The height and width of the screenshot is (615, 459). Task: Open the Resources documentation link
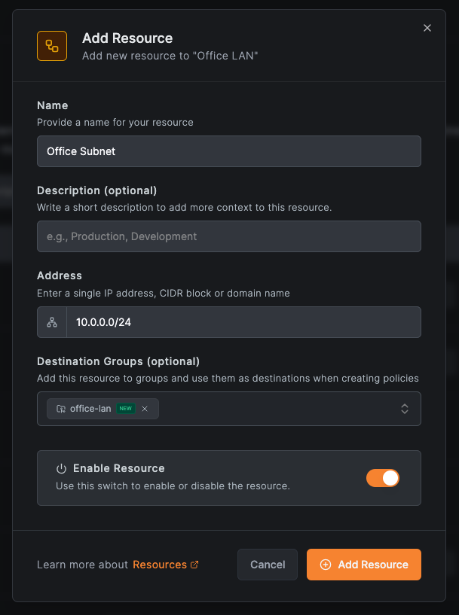160,565
